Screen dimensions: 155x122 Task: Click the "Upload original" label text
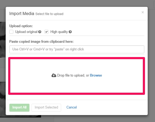pos(26,32)
